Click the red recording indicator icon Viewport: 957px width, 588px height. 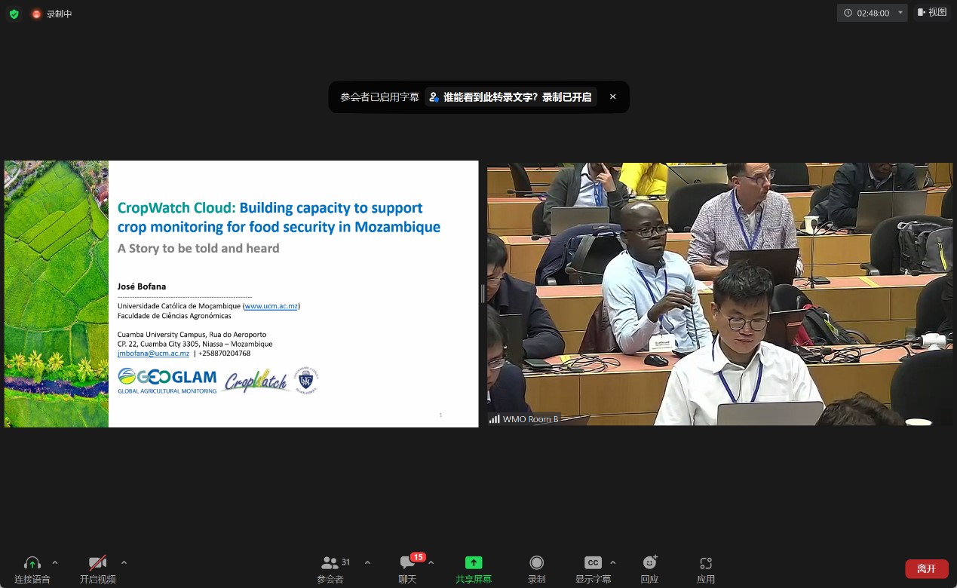tap(36, 14)
